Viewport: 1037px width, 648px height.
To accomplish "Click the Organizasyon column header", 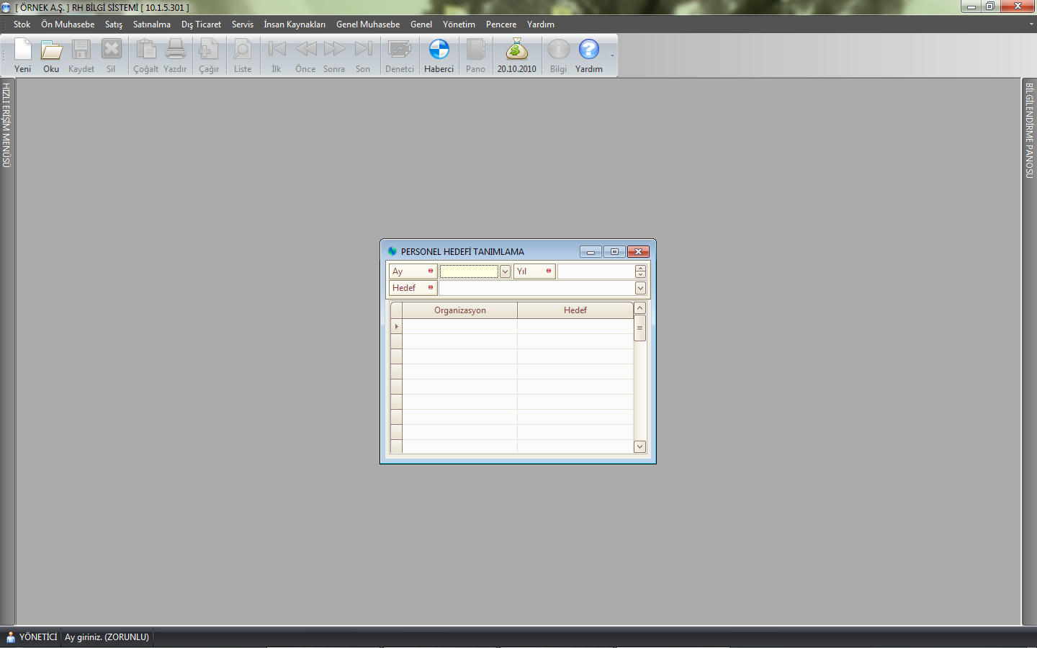I will click(x=459, y=310).
